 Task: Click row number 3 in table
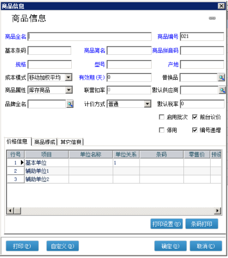click(x=16, y=180)
